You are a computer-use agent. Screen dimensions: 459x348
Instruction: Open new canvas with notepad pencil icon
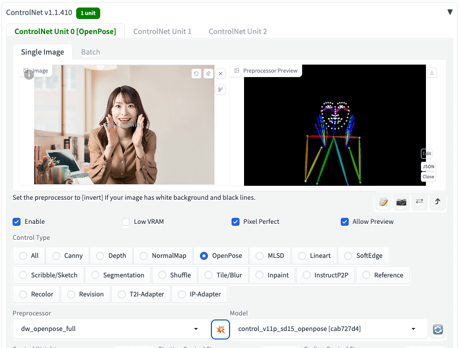(x=383, y=202)
